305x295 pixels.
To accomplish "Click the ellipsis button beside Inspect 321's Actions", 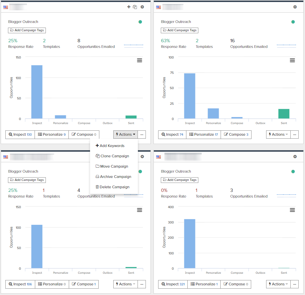I will [294, 284].
